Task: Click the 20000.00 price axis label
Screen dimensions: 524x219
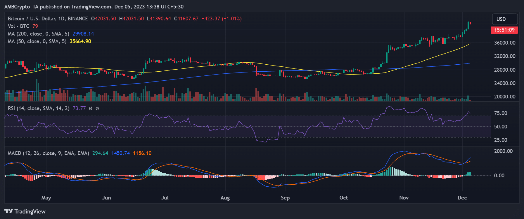Action: tap(505, 97)
